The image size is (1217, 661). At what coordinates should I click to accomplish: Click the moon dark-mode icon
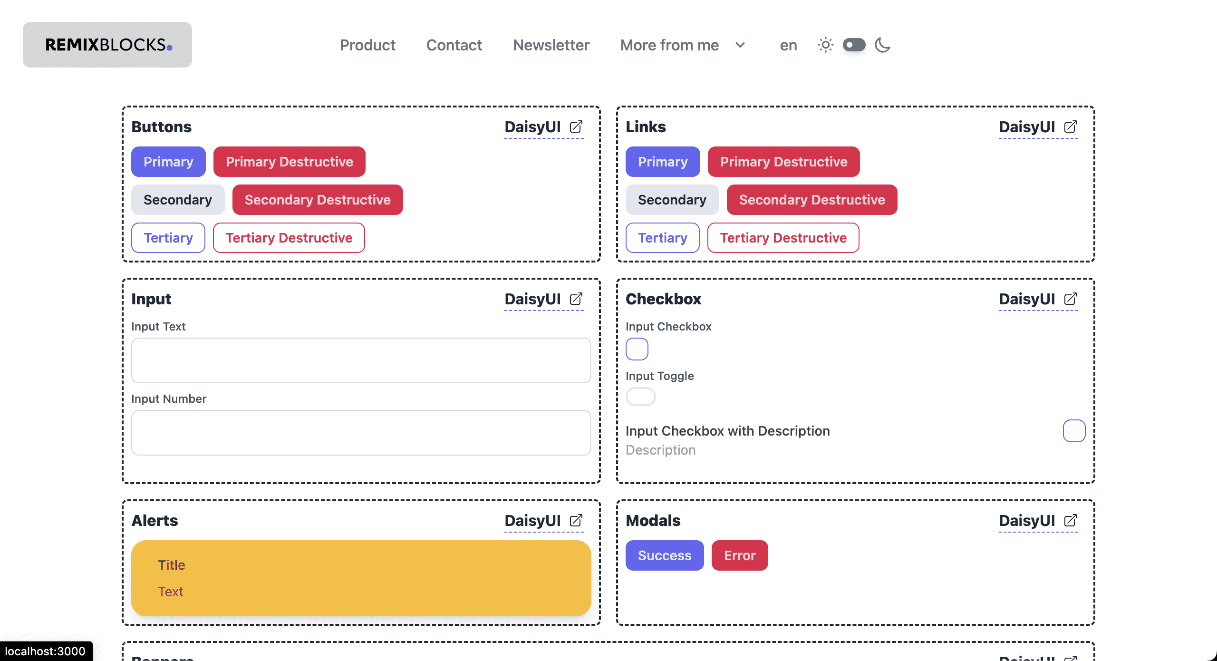[x=882, y=45]
